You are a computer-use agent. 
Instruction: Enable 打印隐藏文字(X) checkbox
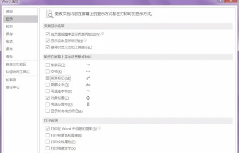coord(48,148)
